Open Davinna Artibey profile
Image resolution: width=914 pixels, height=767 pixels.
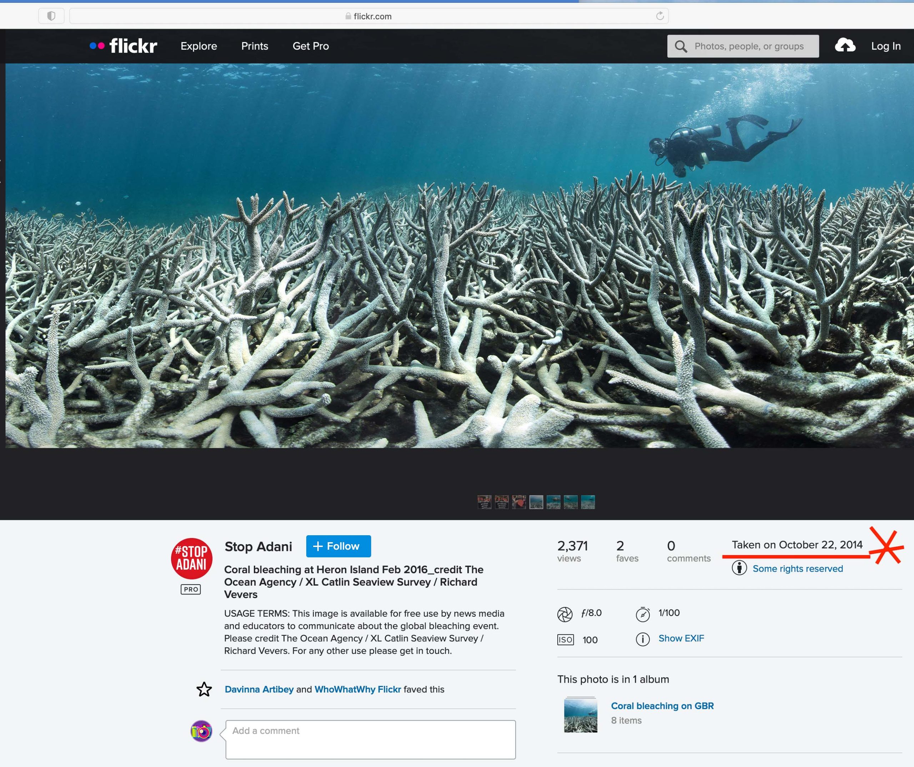259,690
